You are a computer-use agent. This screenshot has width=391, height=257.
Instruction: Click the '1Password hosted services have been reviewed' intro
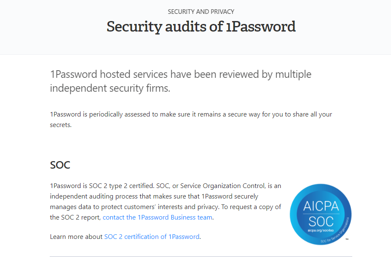181,81
